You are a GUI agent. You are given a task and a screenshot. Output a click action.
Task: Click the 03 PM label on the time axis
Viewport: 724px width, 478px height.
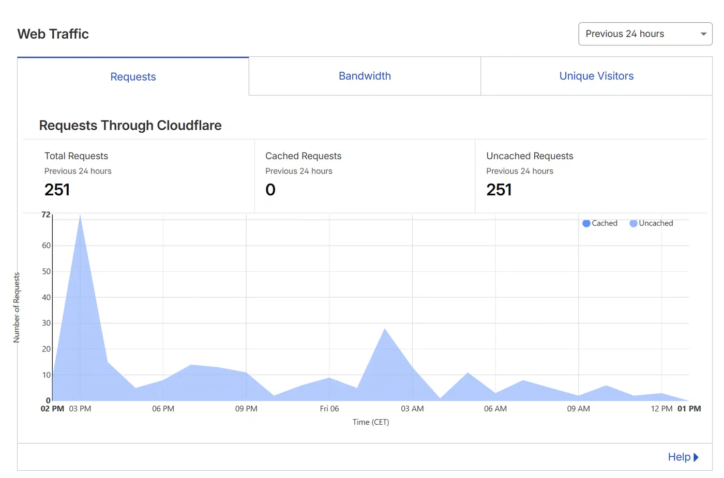point(80,409)
